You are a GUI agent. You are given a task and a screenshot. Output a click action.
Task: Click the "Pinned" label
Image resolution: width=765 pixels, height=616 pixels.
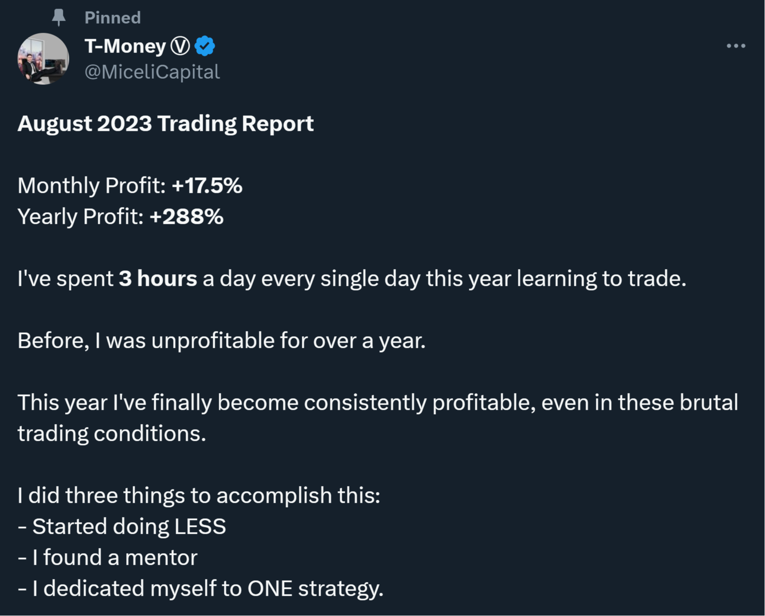pyautogui.click(x=112, y=18)
